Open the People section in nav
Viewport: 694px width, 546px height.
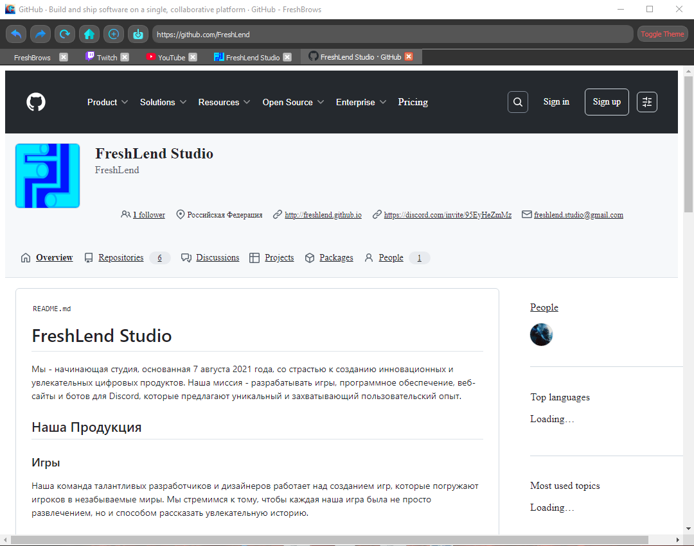391,257
